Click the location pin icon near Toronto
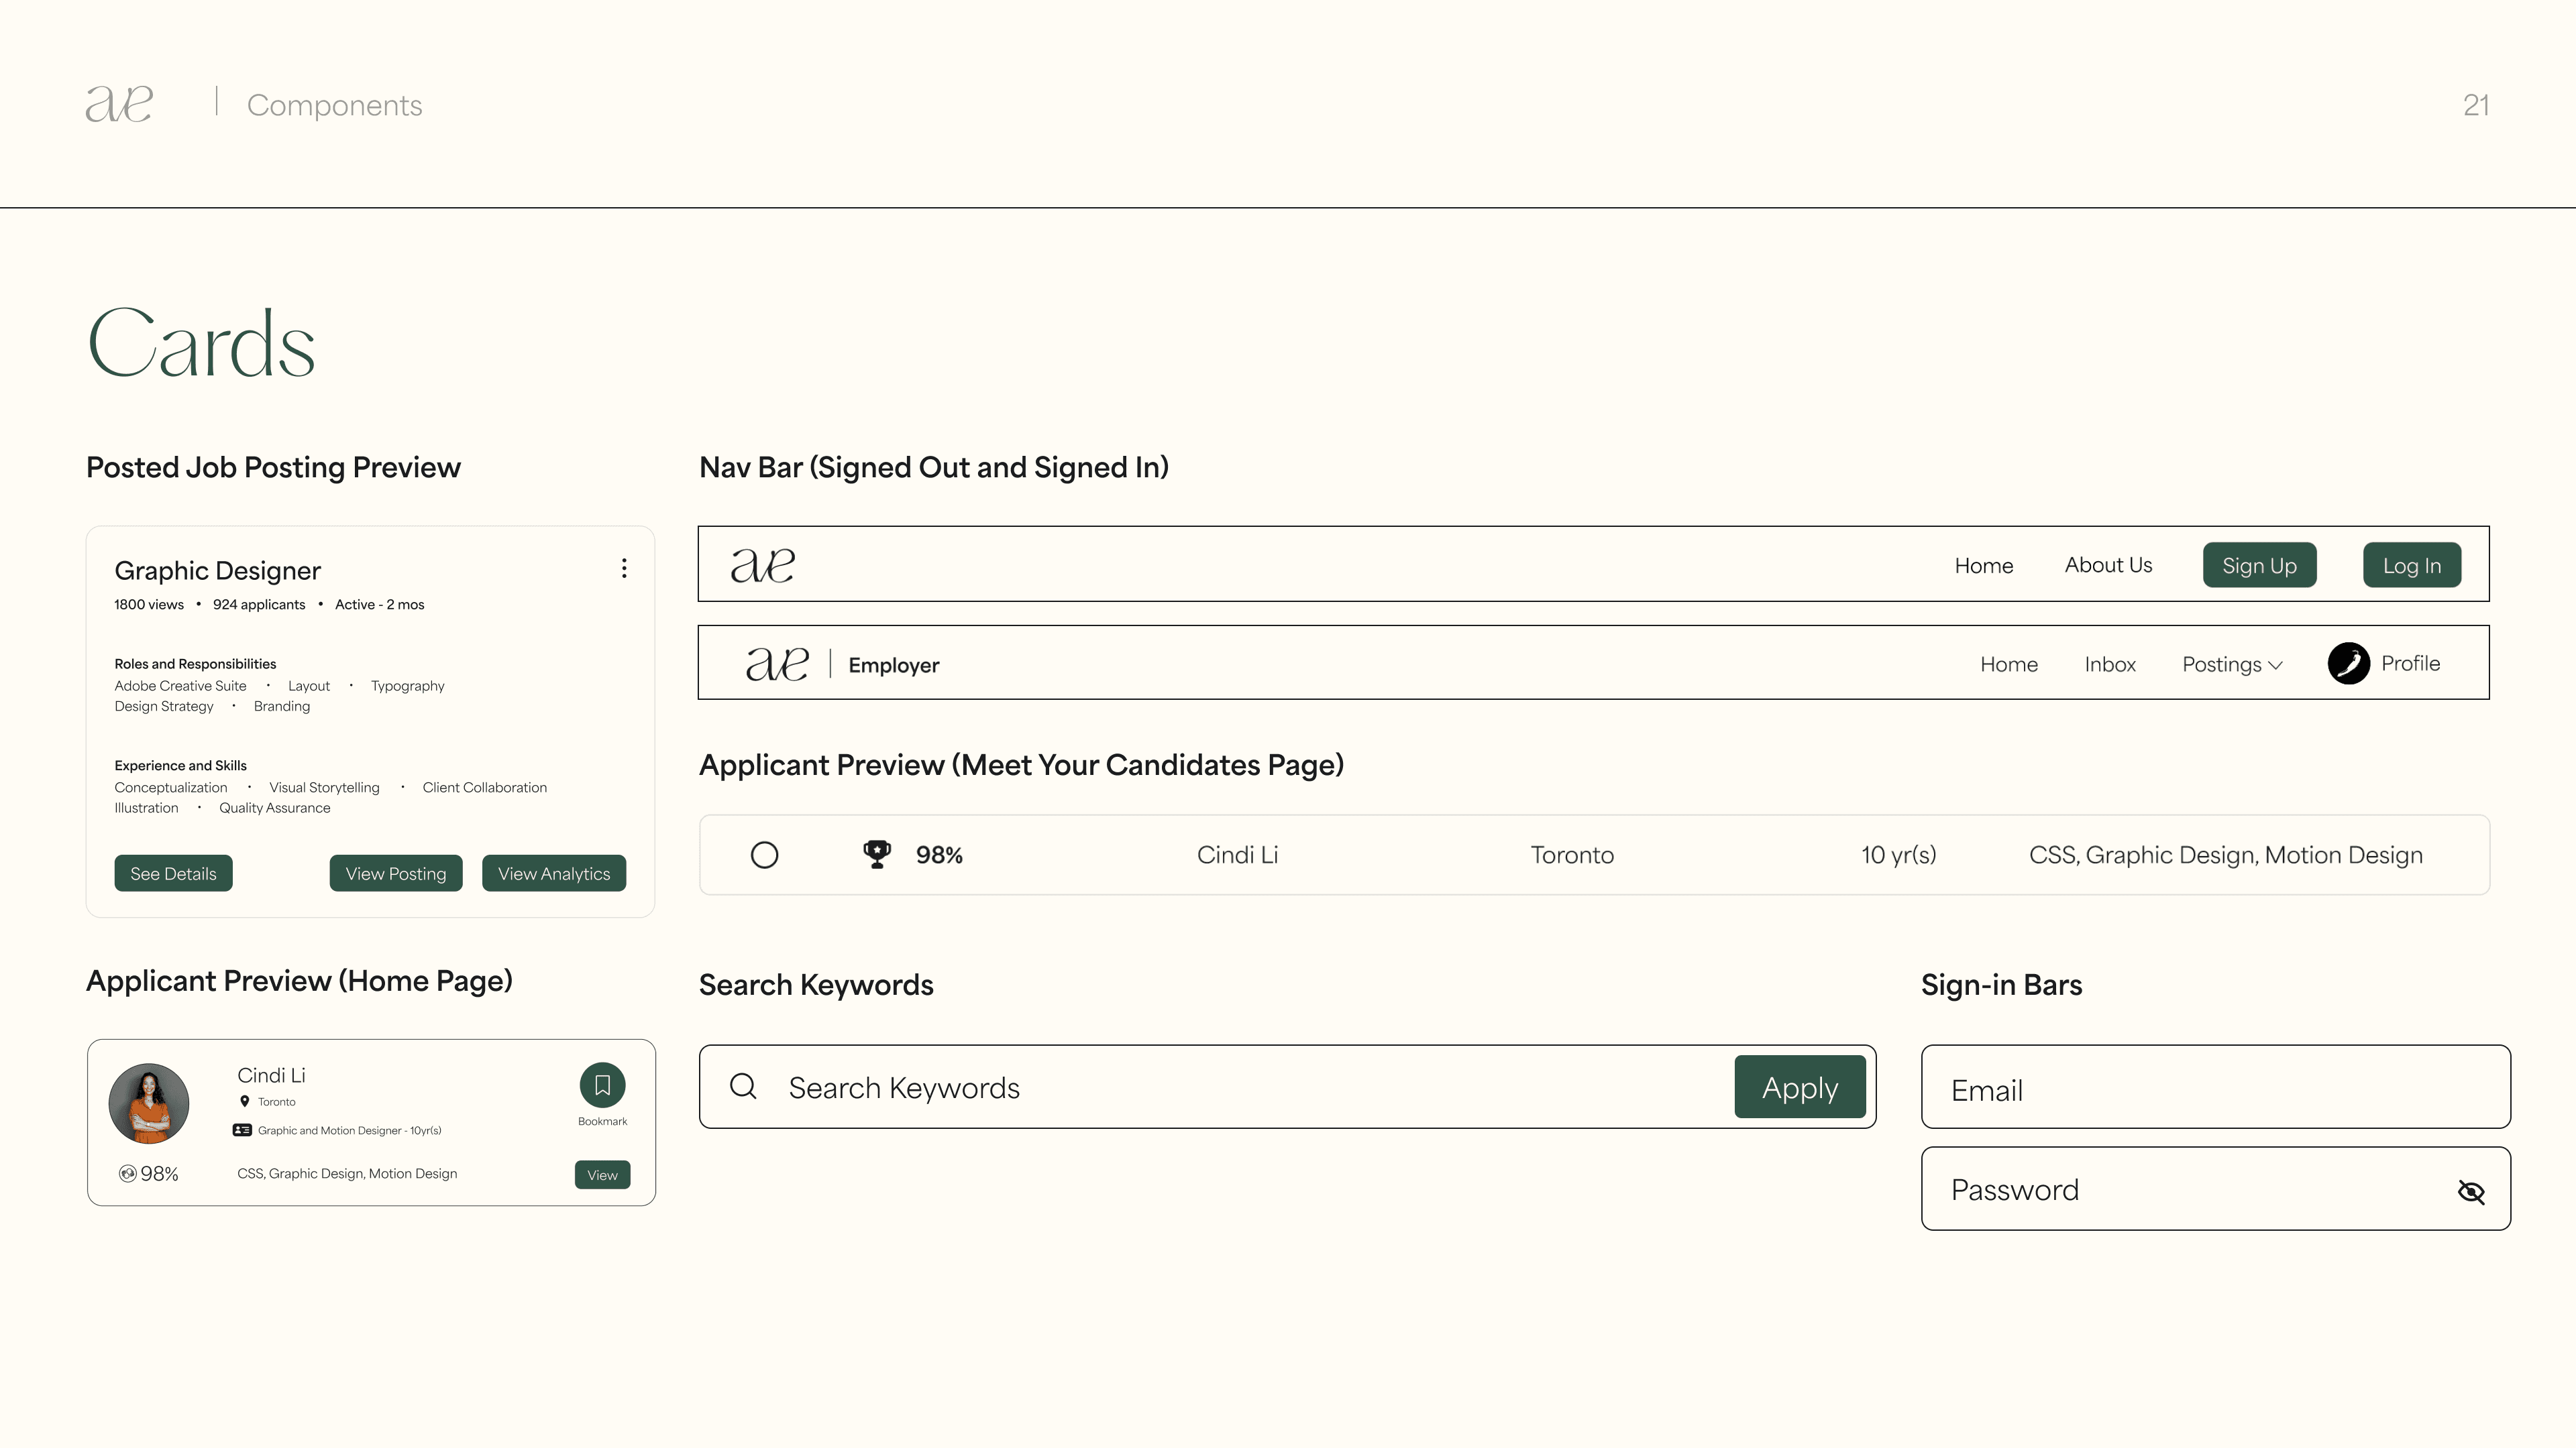 coord(244,1101)
